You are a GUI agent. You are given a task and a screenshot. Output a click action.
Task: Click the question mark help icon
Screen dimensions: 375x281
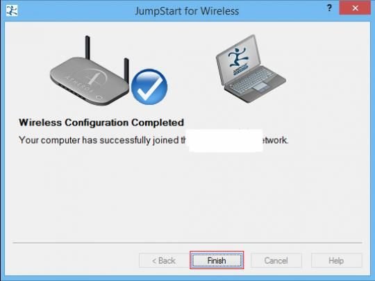point(330,8)
